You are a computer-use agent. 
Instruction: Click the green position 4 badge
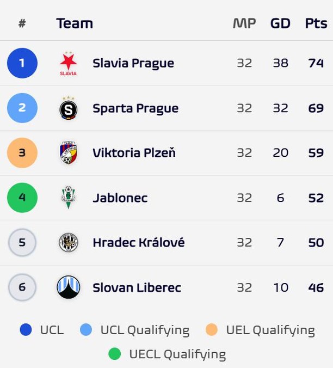(22, 198)
